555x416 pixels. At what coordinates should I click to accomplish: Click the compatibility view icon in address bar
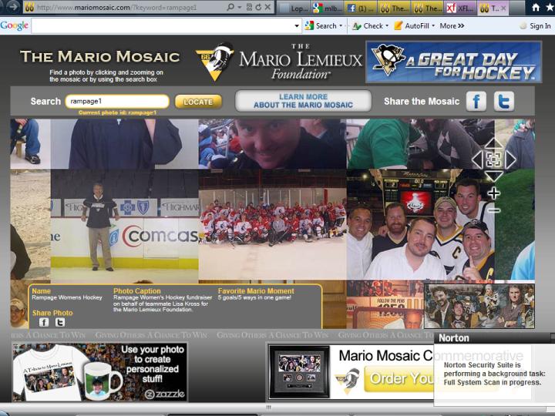pos(250,7)
